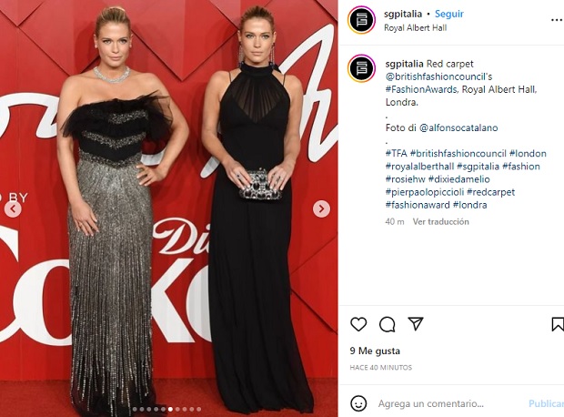
Task: Open #pierpaolopiccioli hashtag
Action: 425,192
